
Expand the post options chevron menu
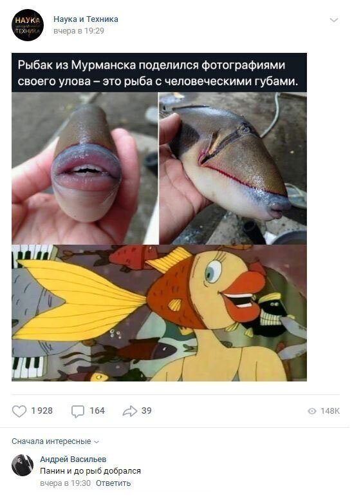pyautogui.click(x=334, y=20)
